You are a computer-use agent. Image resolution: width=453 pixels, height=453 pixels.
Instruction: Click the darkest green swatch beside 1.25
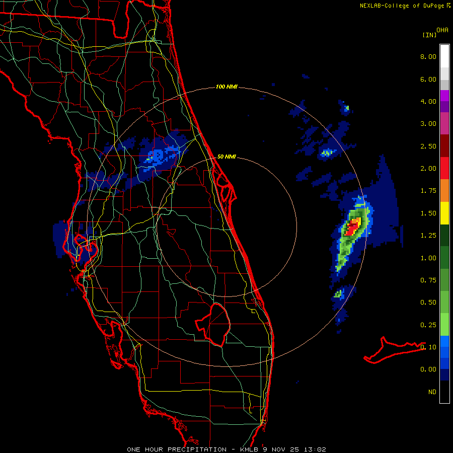(444, 236)
